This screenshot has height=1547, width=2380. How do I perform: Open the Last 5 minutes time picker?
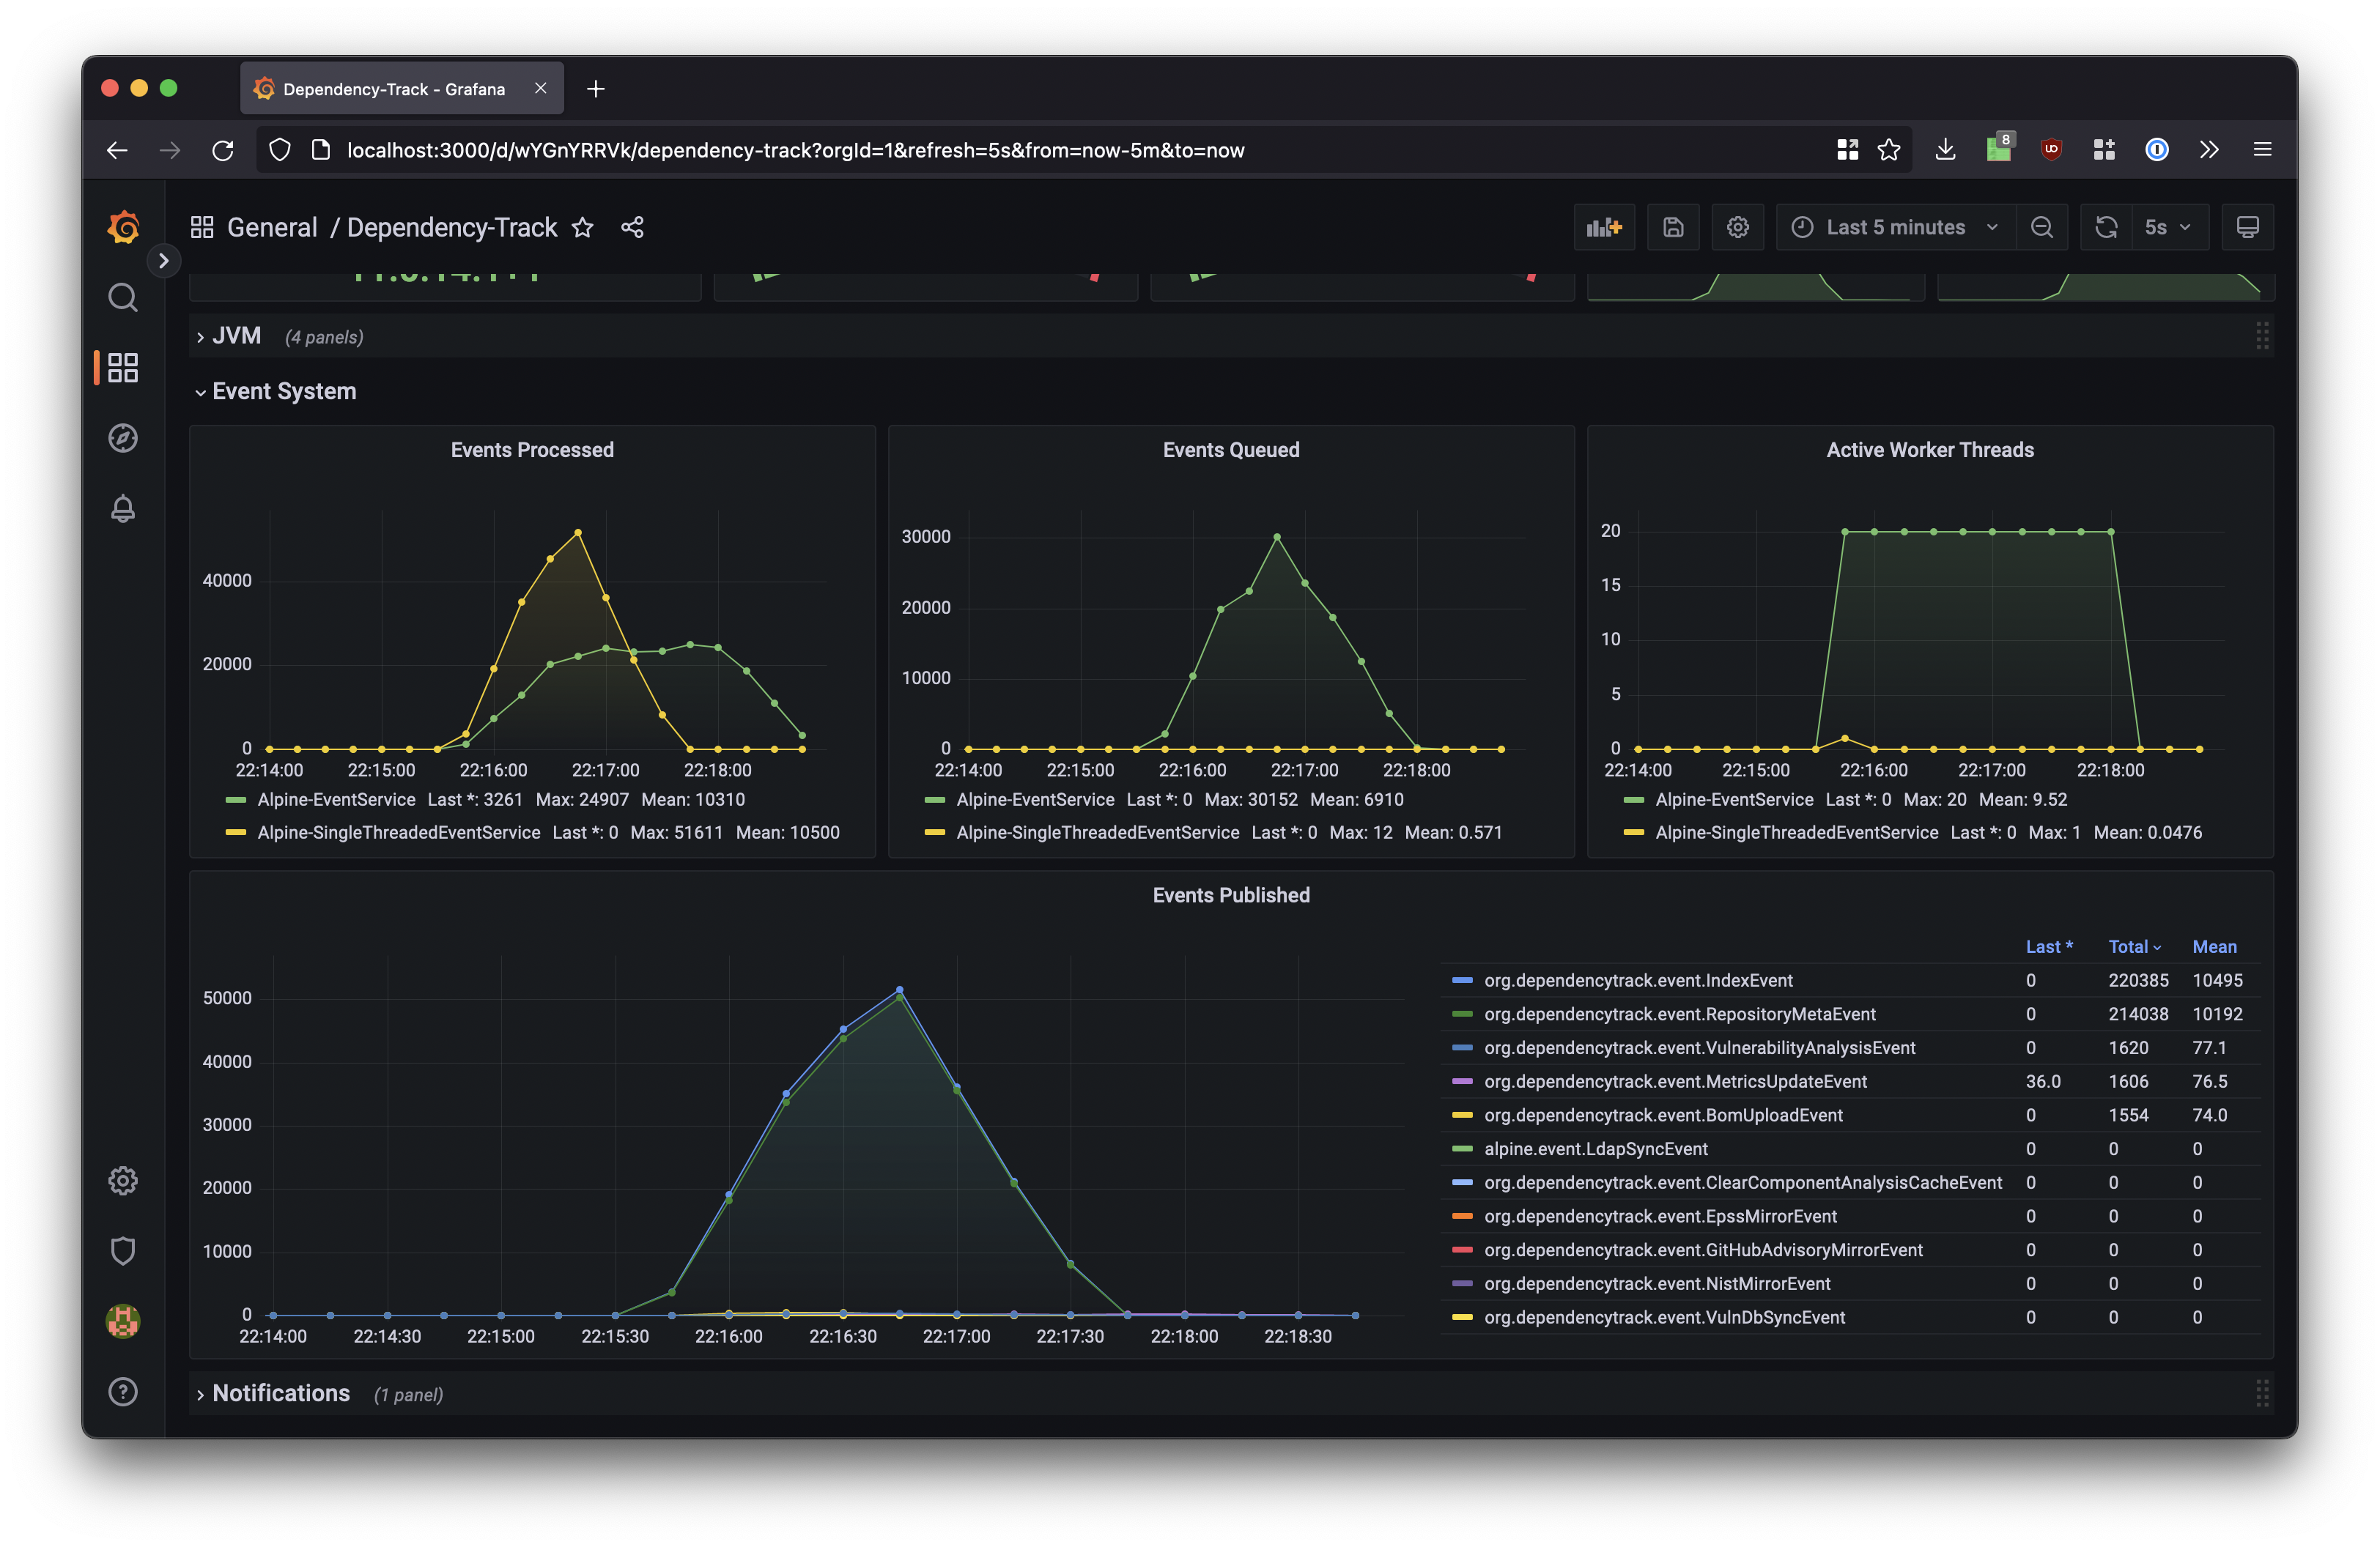click(1896, 228)
